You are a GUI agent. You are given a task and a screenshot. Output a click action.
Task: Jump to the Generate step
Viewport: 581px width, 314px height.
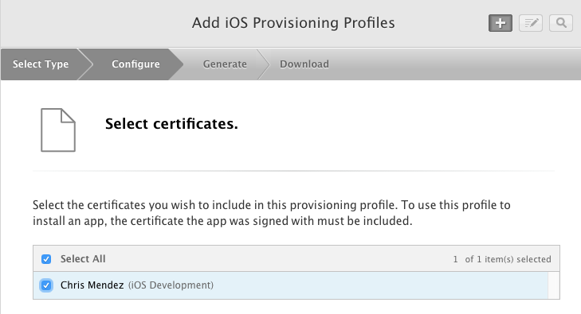pyautogui.click(x=225, y=64)
